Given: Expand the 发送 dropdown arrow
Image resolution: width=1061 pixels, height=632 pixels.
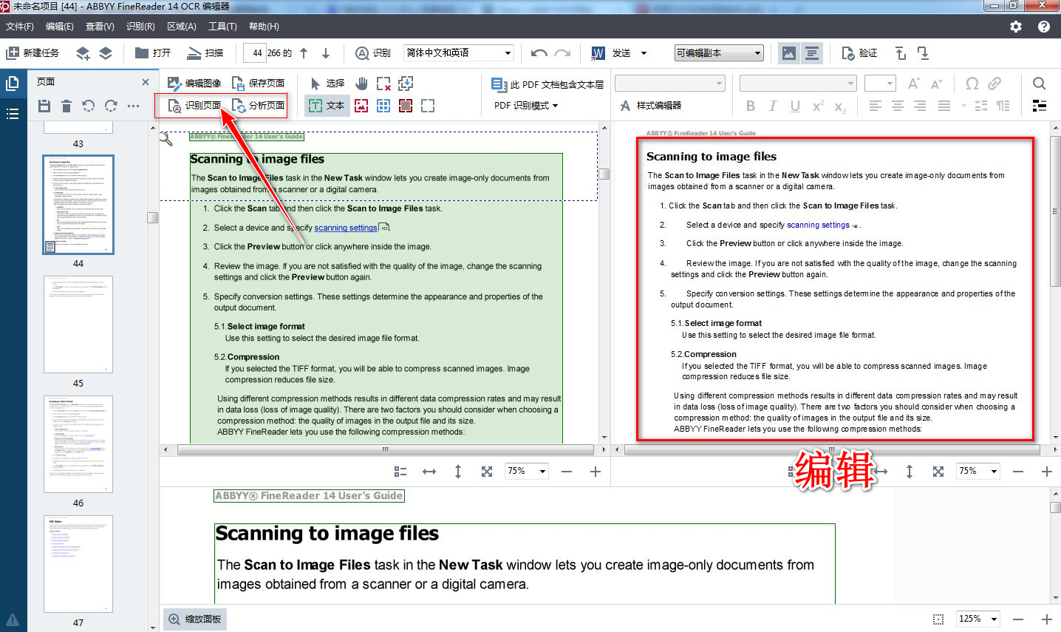Looking at the screenshot, I should [644, 53].
